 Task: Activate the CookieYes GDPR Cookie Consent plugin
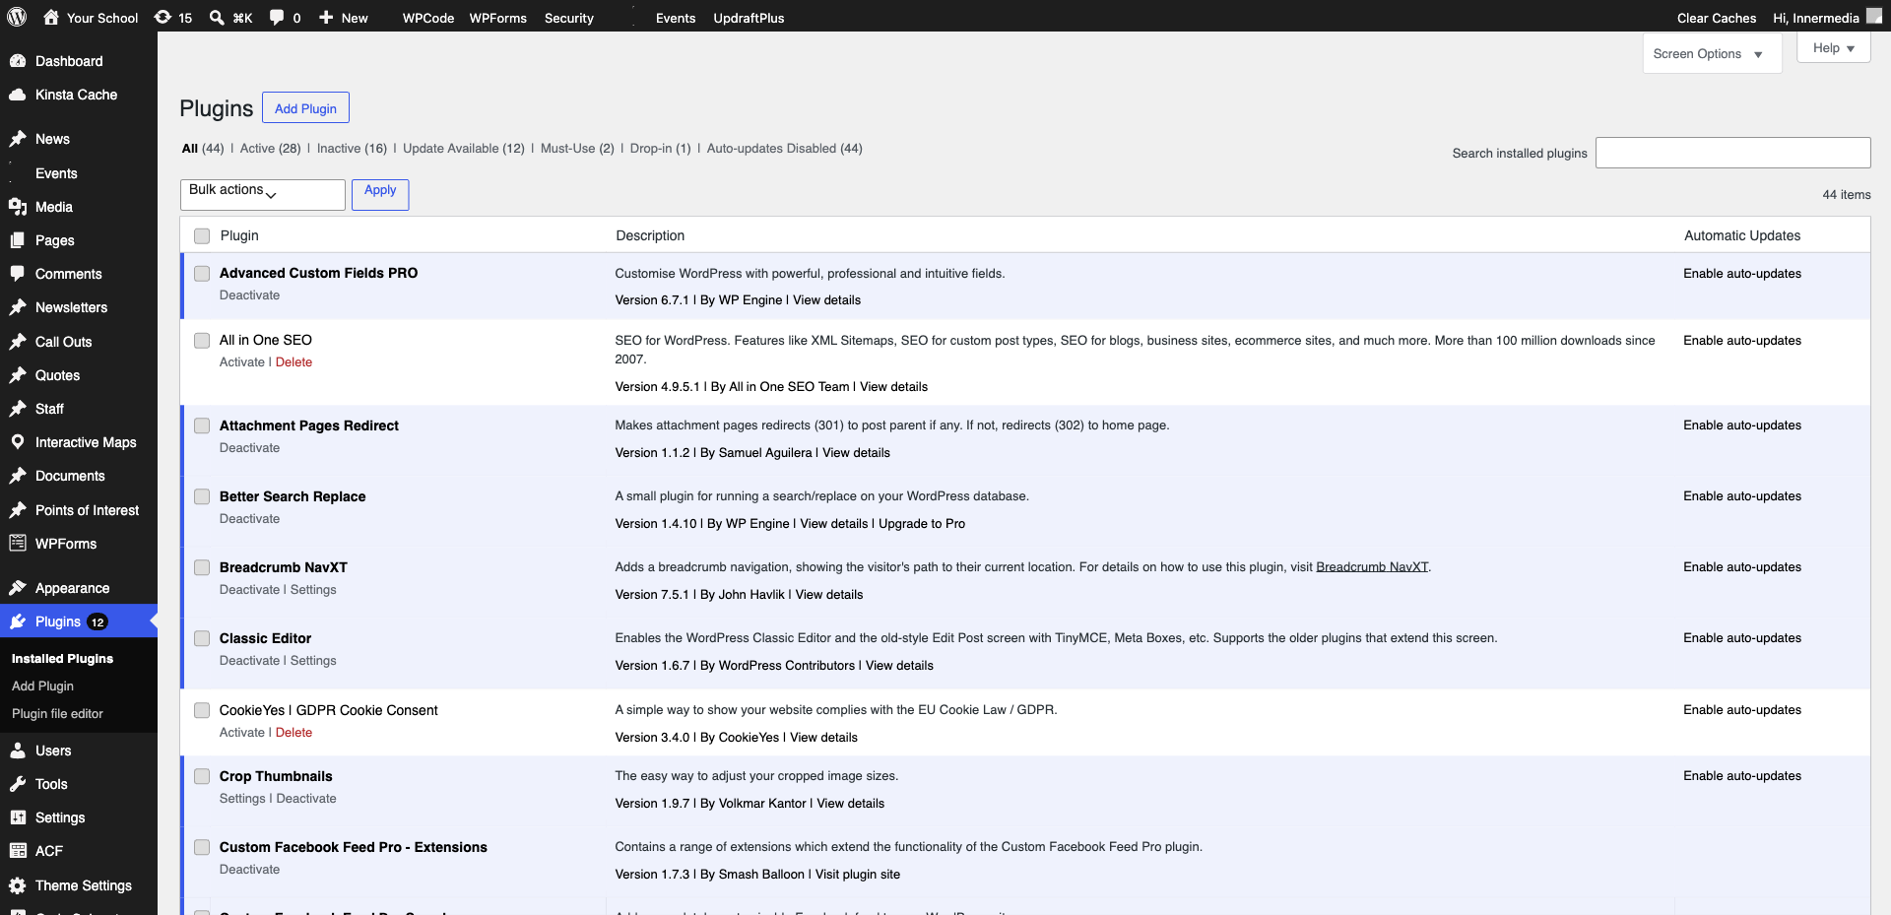242,732
